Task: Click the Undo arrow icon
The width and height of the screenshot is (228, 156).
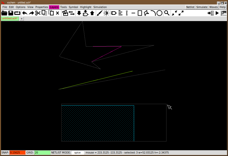Action: (x=25, y=13)
